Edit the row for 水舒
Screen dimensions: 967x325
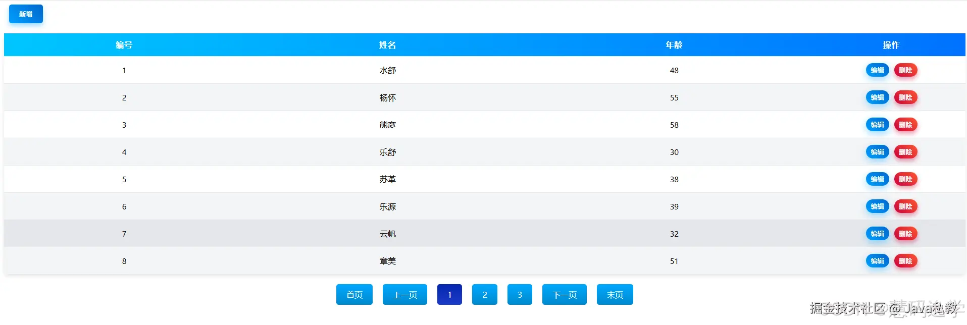point(877,70)
